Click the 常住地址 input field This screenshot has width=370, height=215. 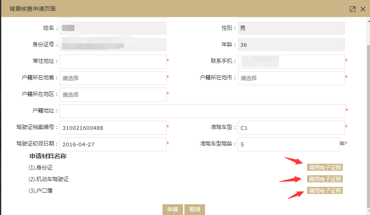coord(113,62)
